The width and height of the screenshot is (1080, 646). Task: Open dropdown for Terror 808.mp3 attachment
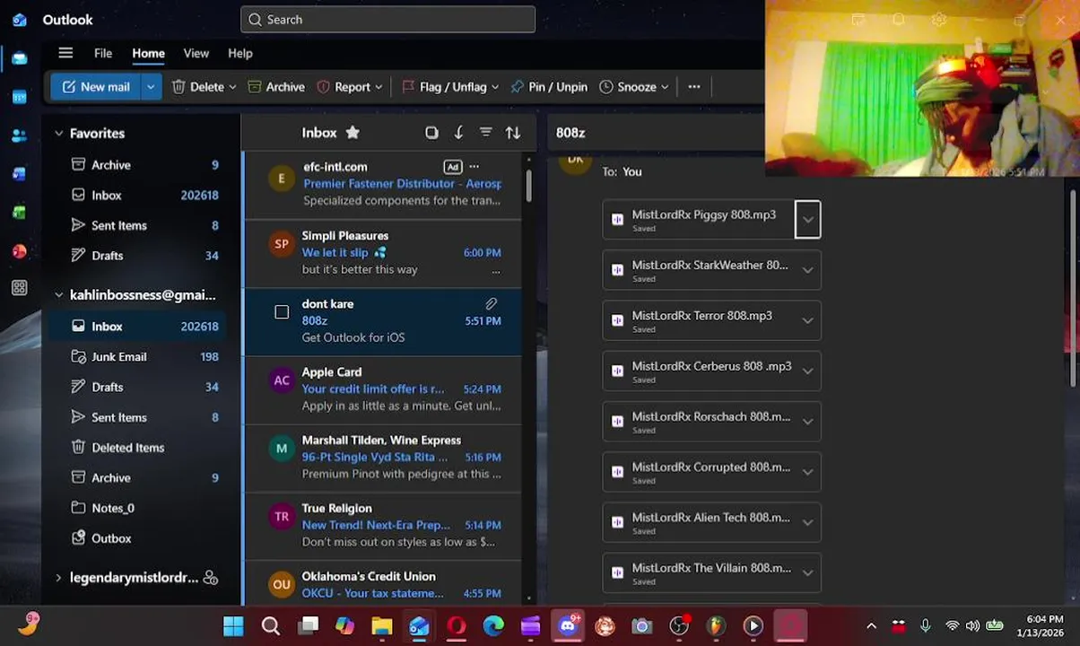[x=807, y=320]
